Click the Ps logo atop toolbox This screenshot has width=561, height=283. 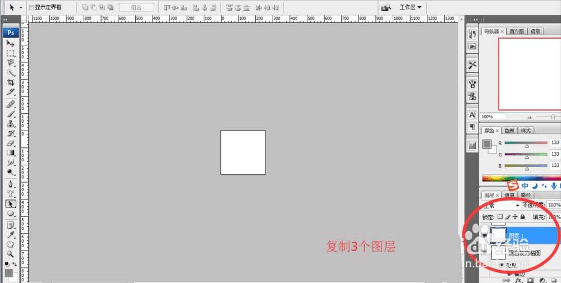coord(11,33)
